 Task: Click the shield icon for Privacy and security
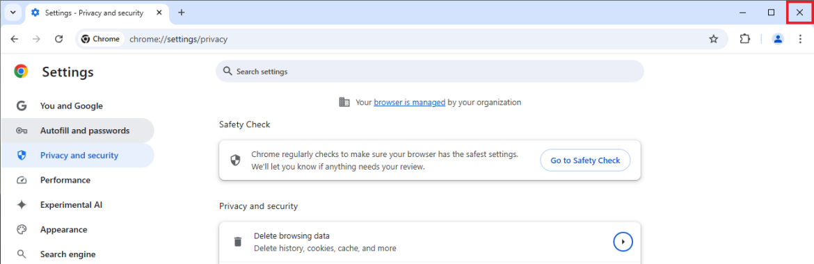(x=22, y=155)
